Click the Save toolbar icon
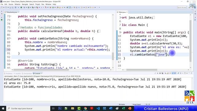The width and height of the screenshot is (197, 111). tap(10, 7)
